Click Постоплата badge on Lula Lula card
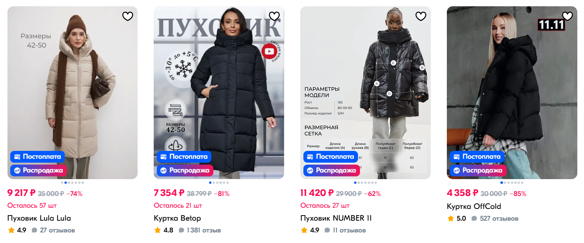 pos(38,157)
